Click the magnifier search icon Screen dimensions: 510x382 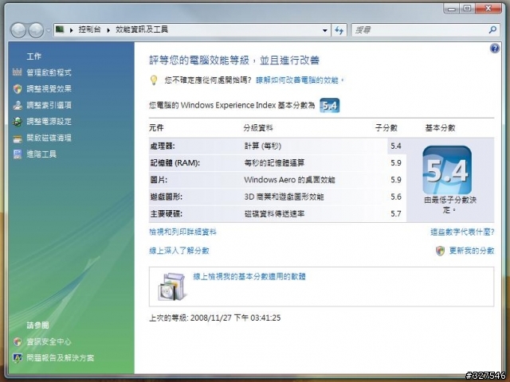click(x=492, y=30)
